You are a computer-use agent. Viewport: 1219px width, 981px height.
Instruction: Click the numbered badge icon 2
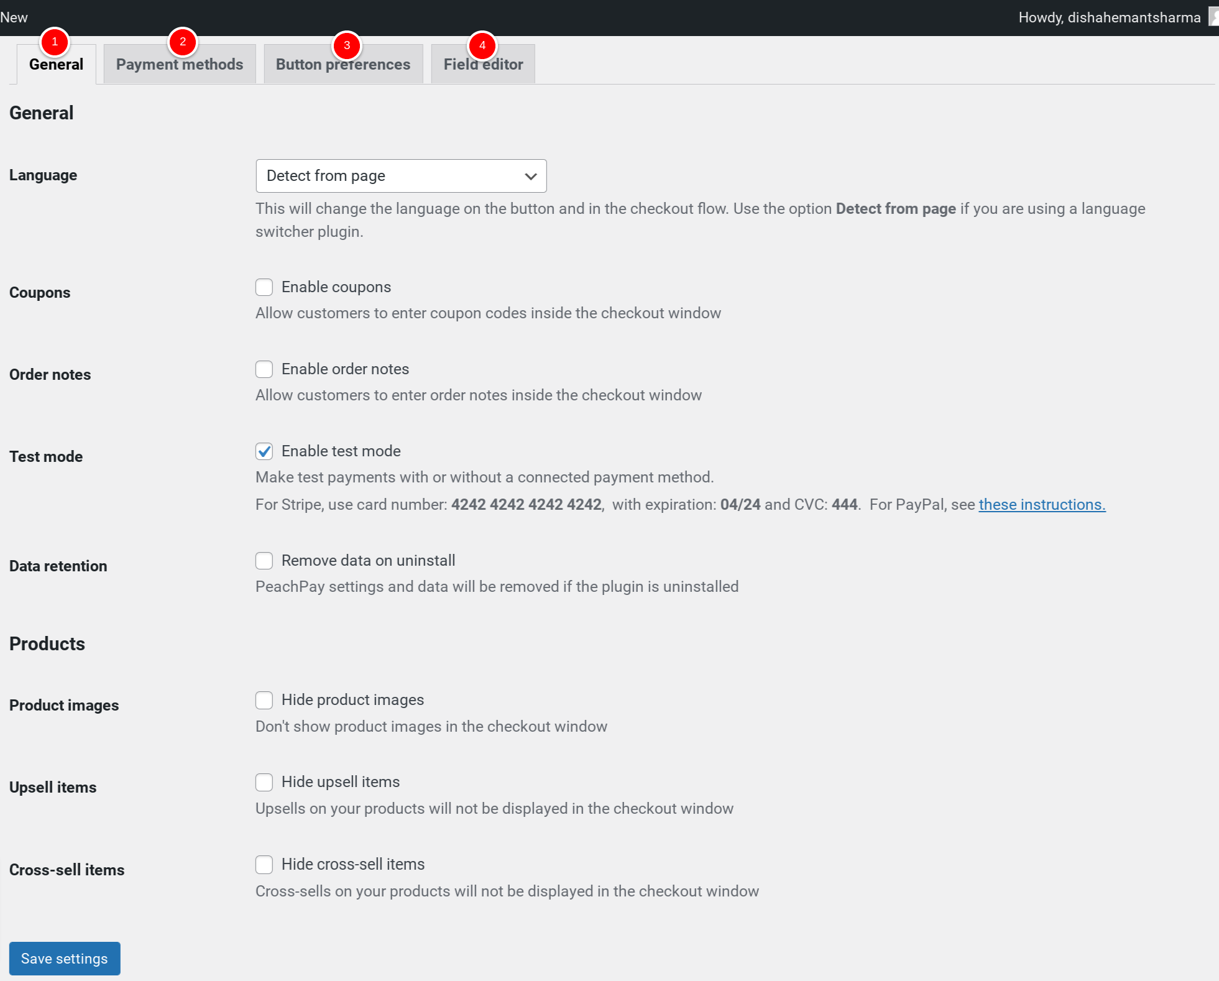coord(180,41)
